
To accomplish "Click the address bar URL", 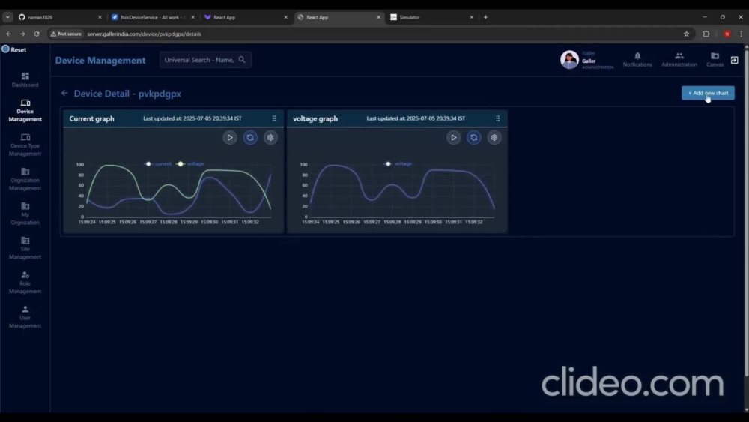I will tap(145, 34).
